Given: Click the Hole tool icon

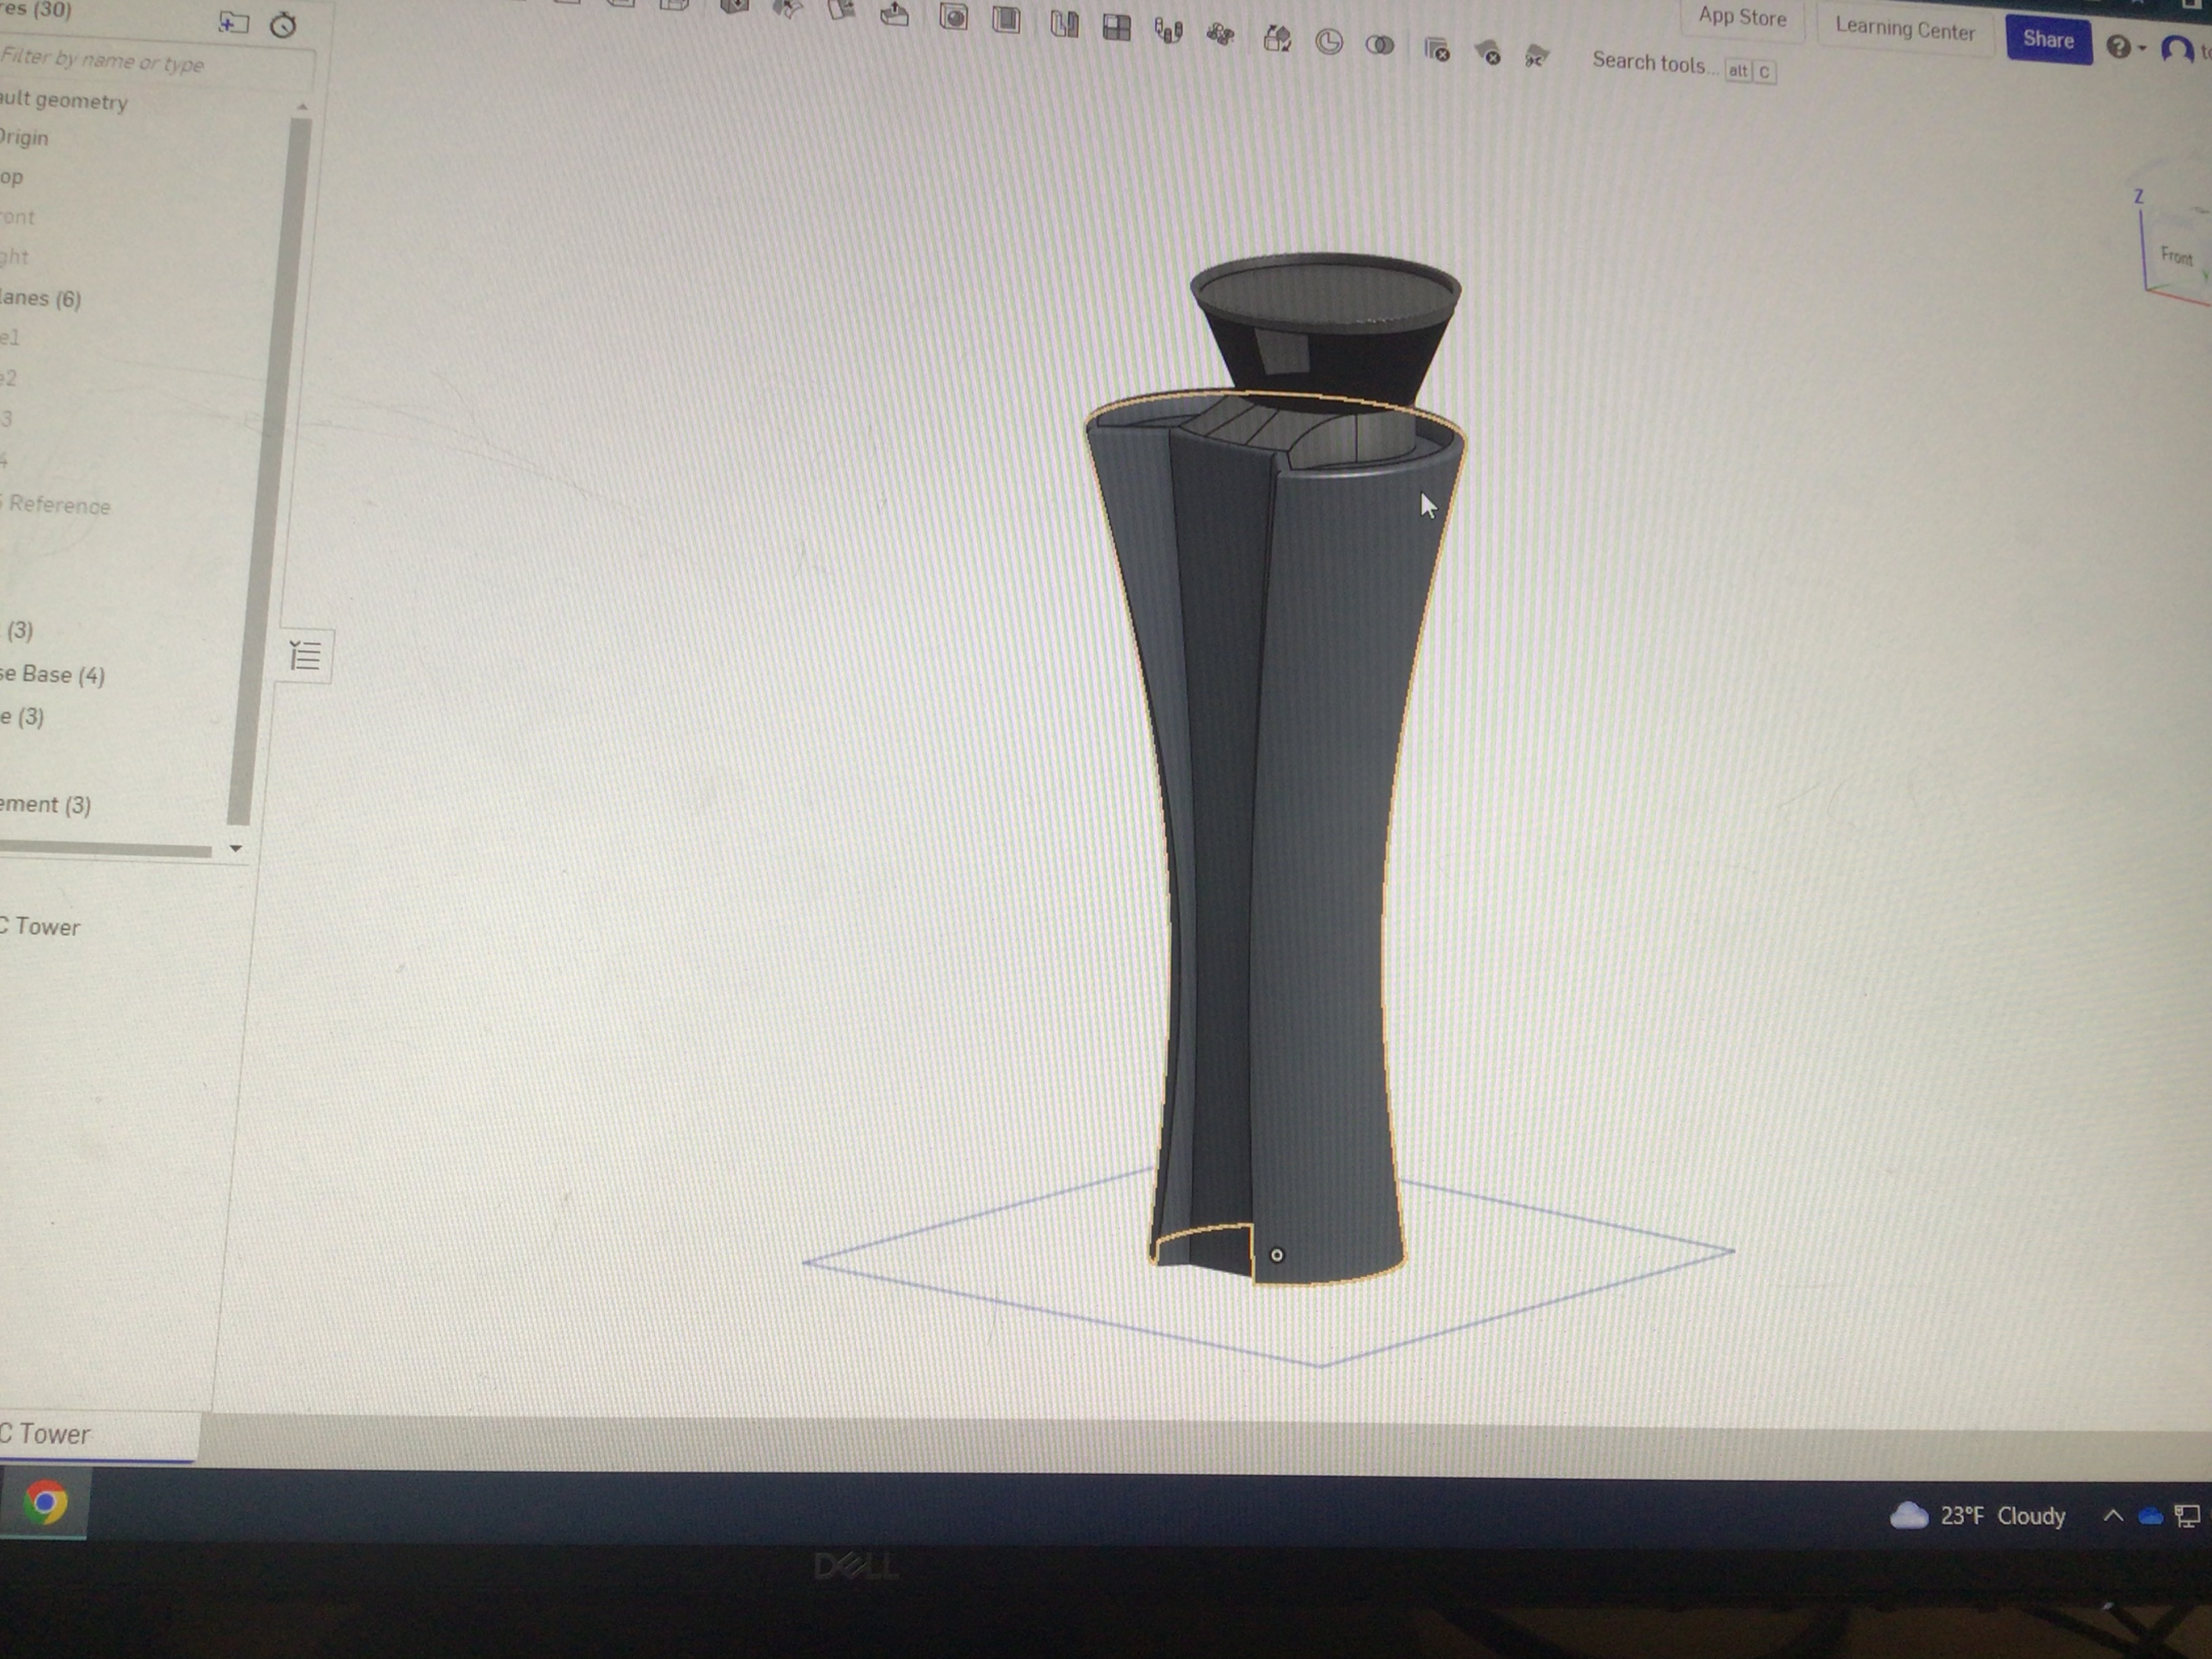Looking at the screenshot, I should point(954,17).
